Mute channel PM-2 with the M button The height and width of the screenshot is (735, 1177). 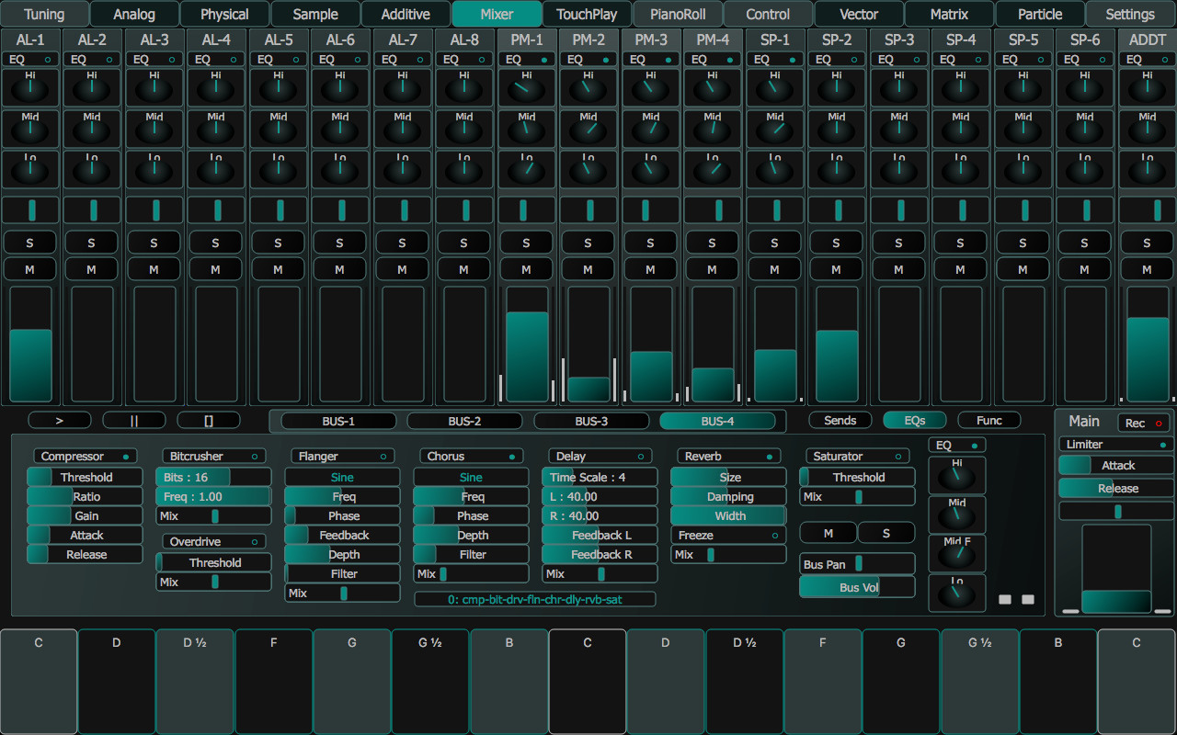click(588, 269)
